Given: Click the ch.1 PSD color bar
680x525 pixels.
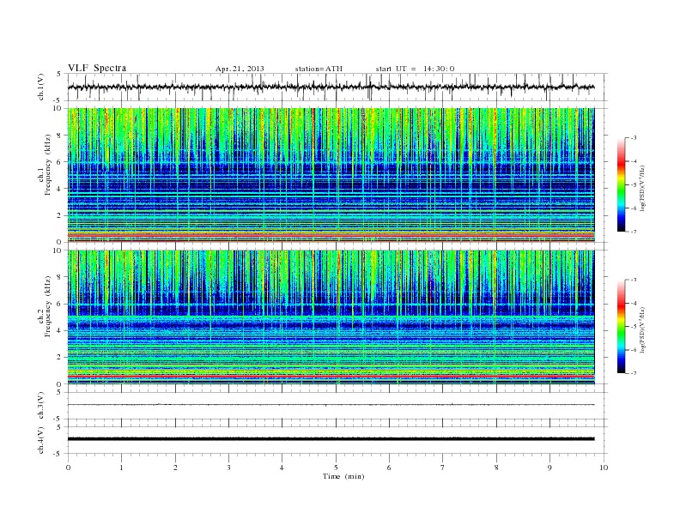Looking at the screenshot, I should [x=622, y=184].
